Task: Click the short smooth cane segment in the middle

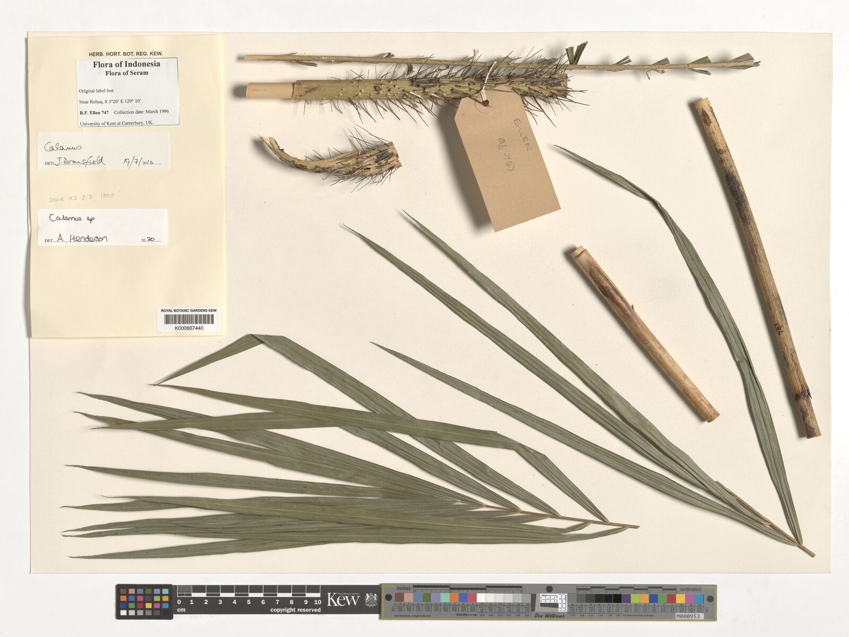Action: tap(644, 334)
